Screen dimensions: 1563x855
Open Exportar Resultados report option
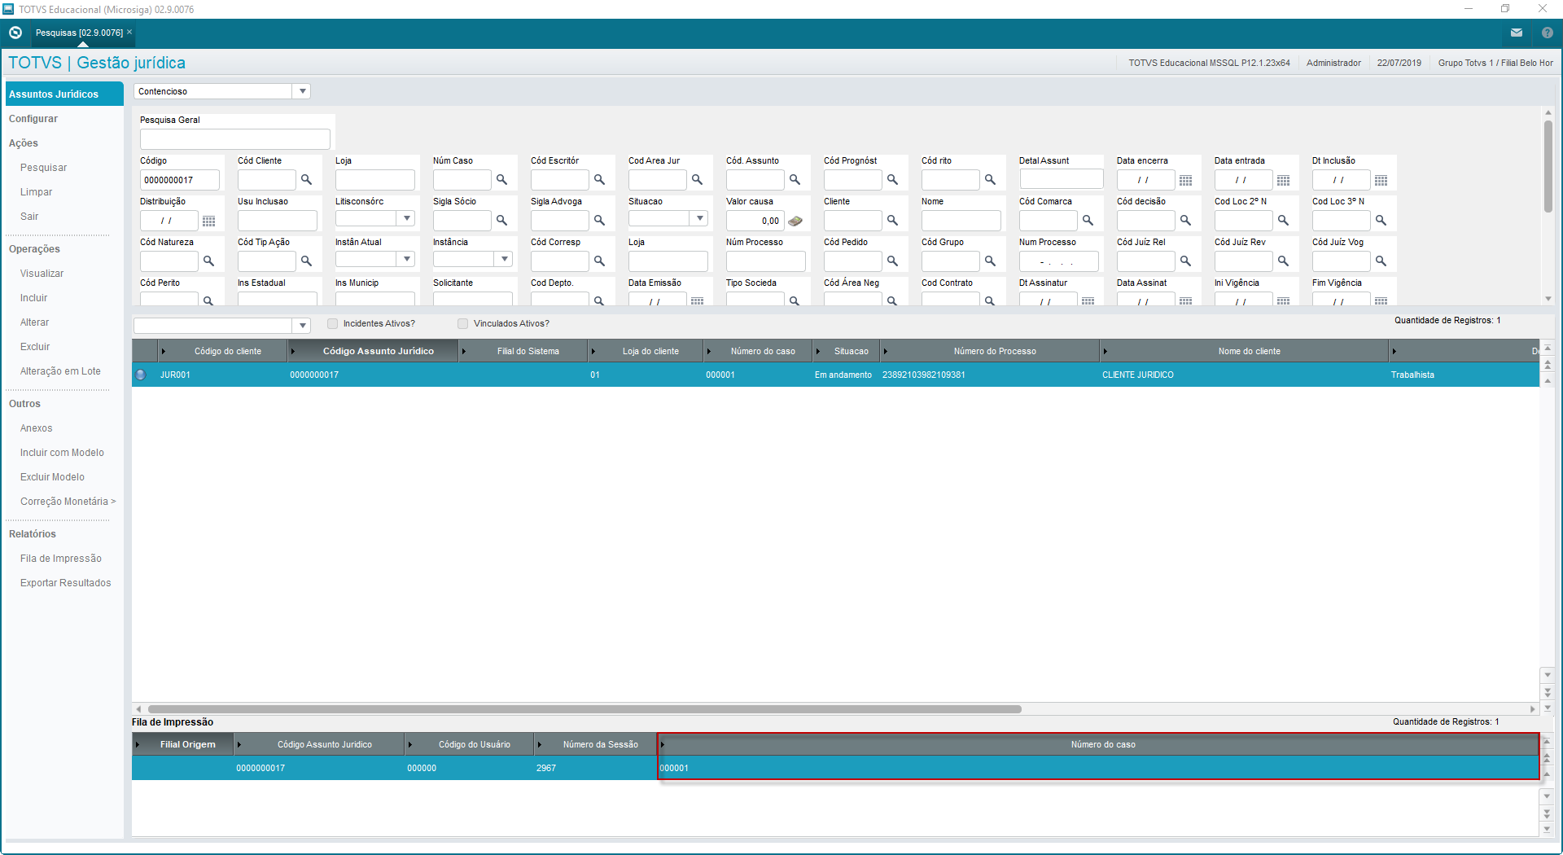[66, 583]
